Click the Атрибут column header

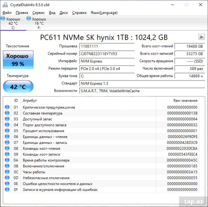[88, 101]
